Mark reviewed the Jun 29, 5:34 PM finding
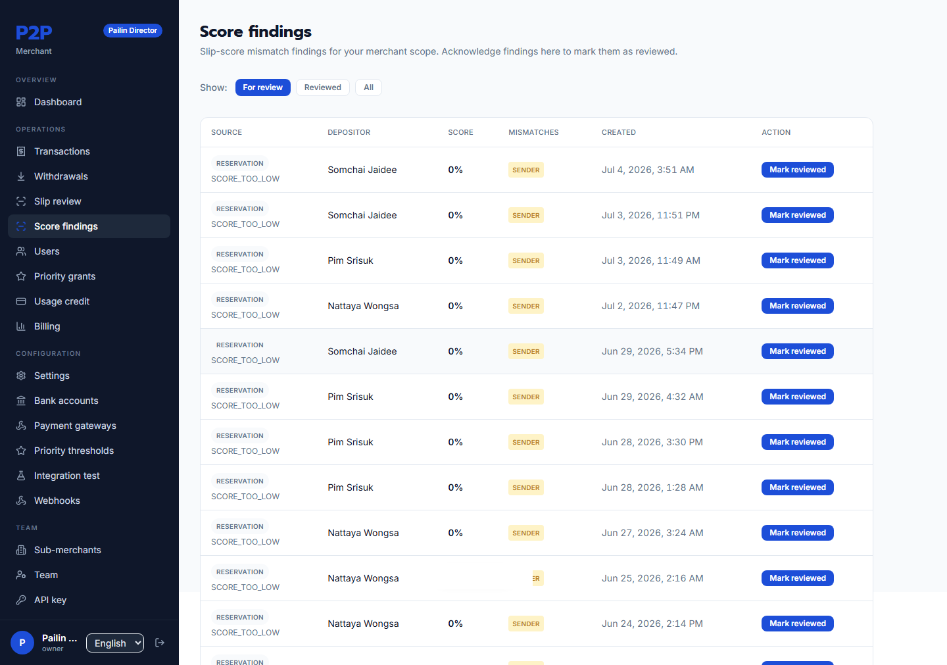Image resolution: width=947 pixels, height=665 pixels. pos(798,351)
